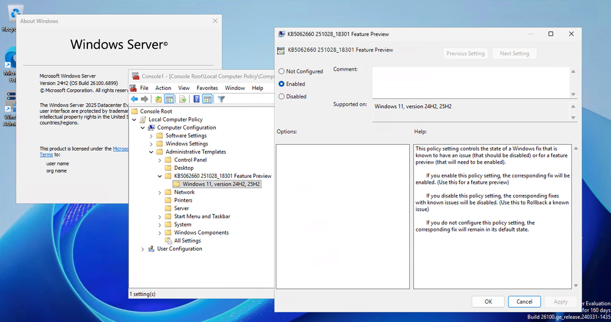The height and width of the screenshot is (322, 611).
Task: Click the Filter funnel icon
Action: pyautogui.click(x=221, y=99)
